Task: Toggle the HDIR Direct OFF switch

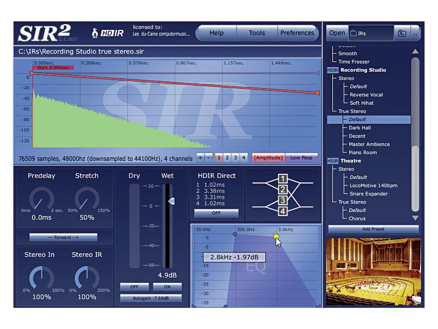Action: (216, 213)
